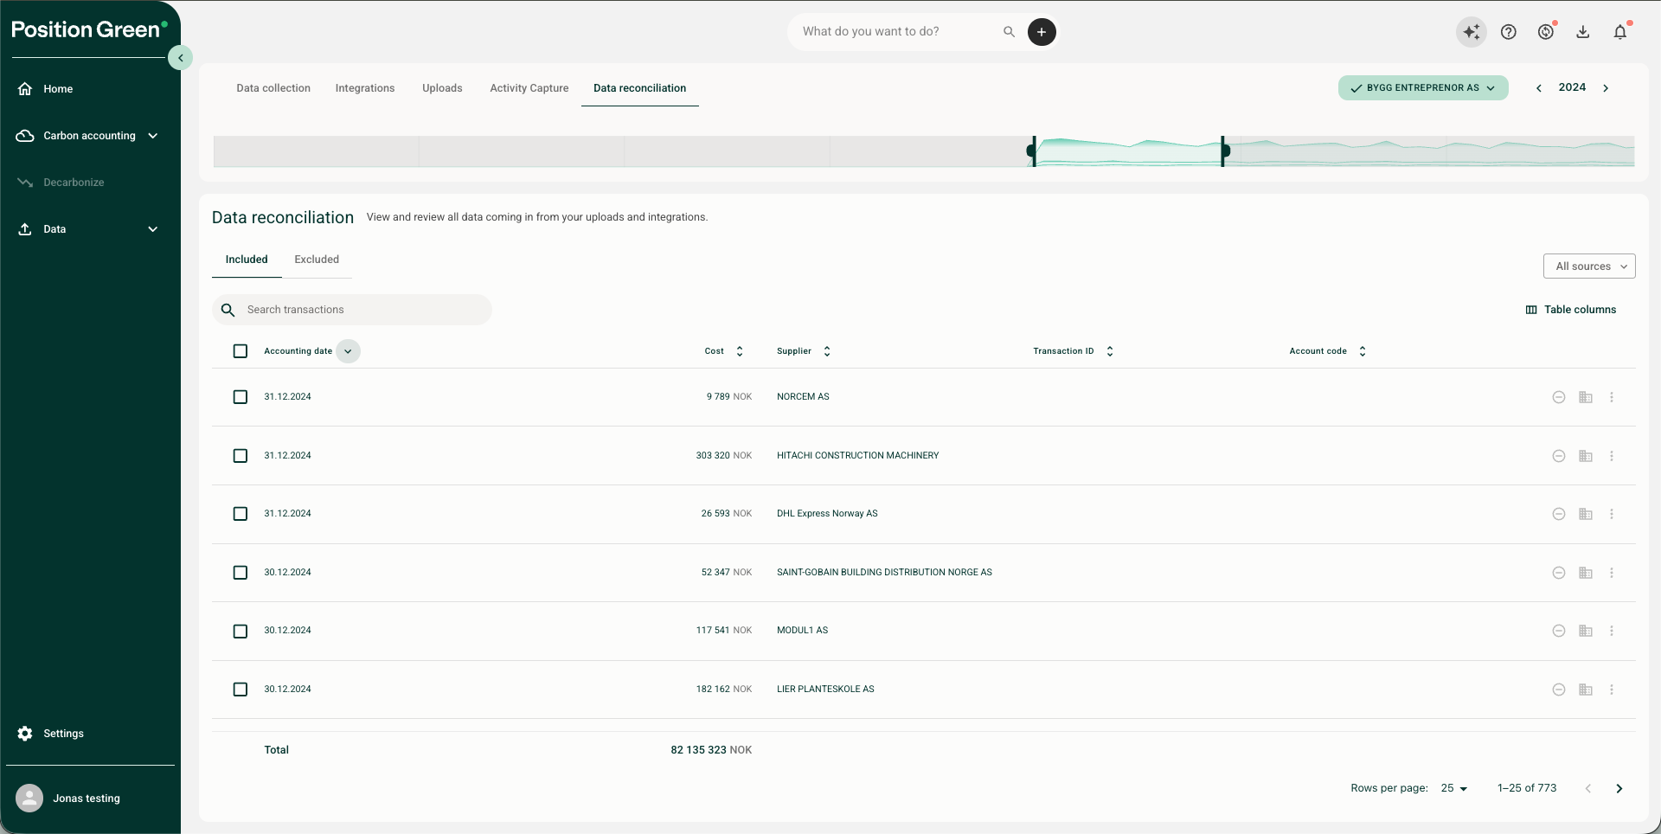Tick the select-all header checkbox
This screenshot has width=1661, height=834.
point(240,351)
